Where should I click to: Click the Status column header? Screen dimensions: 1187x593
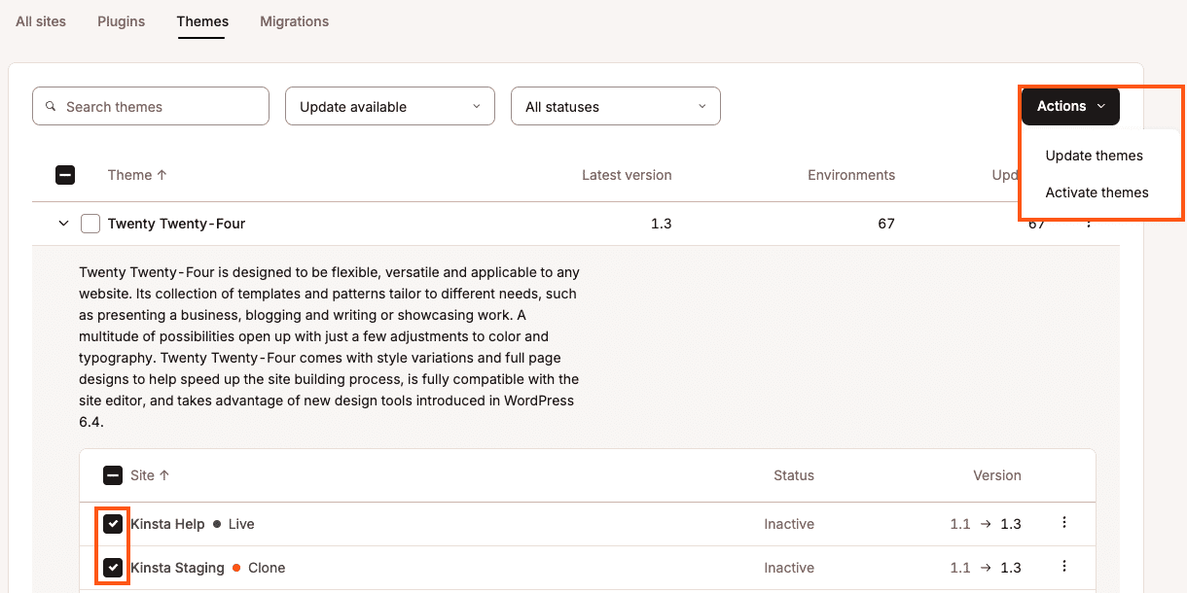pos(794,475)
